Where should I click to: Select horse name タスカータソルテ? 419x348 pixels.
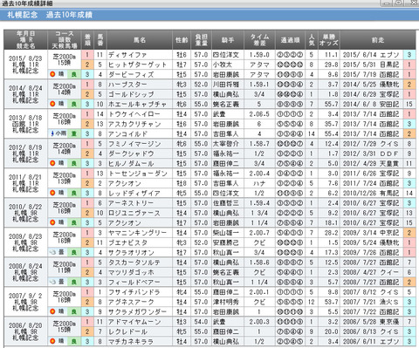pos(134,263)
